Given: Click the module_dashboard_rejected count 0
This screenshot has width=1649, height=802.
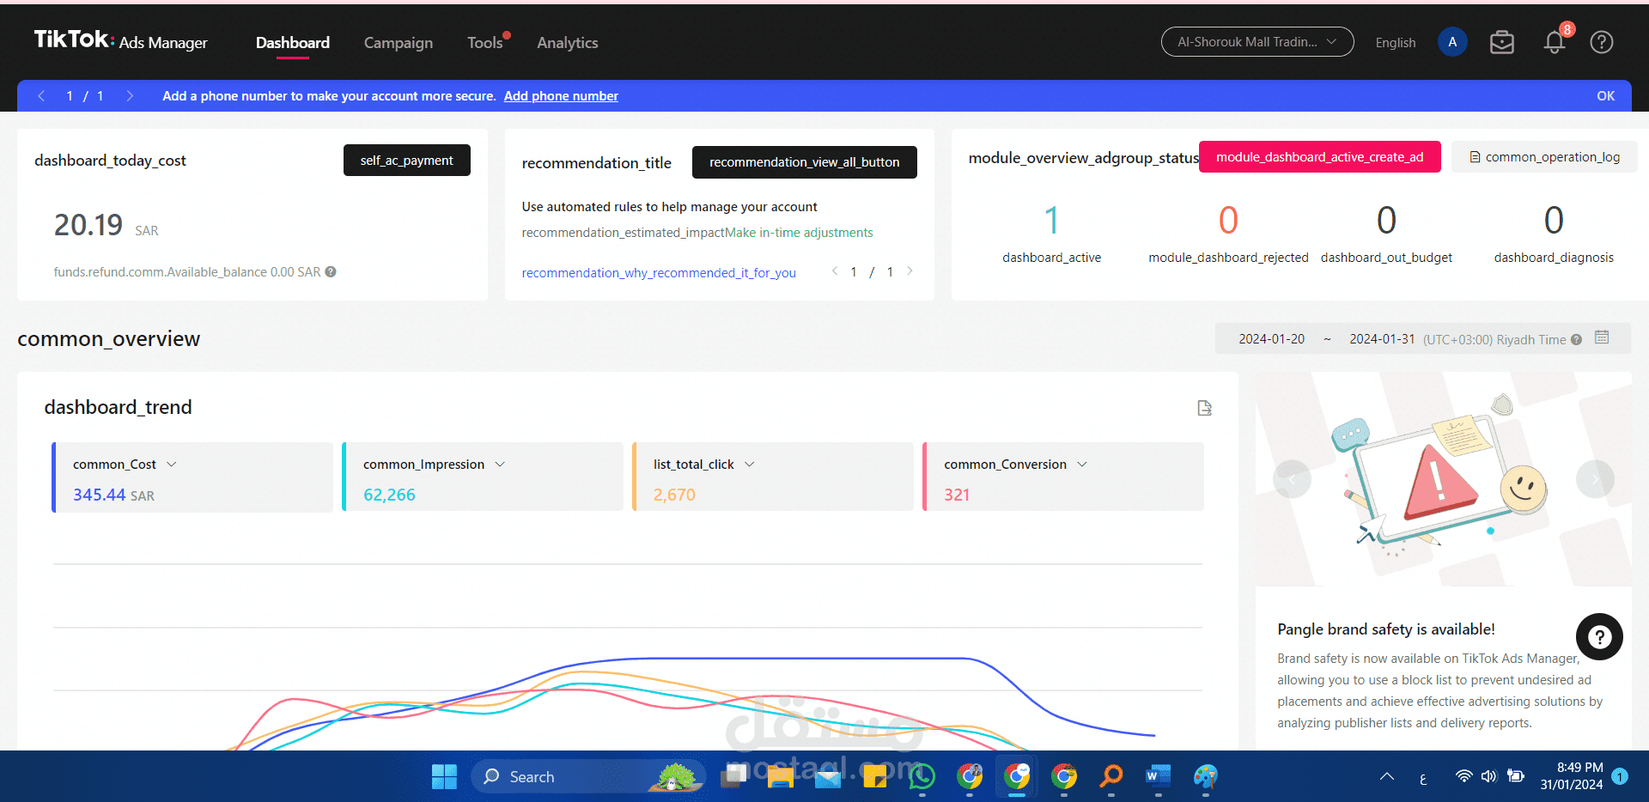Looking at the screenshot, I should click(1228, 221).
